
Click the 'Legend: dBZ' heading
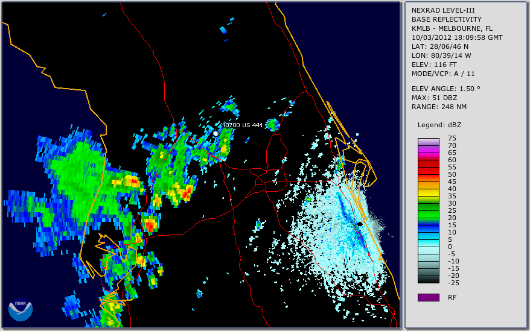tap(439, 125)
